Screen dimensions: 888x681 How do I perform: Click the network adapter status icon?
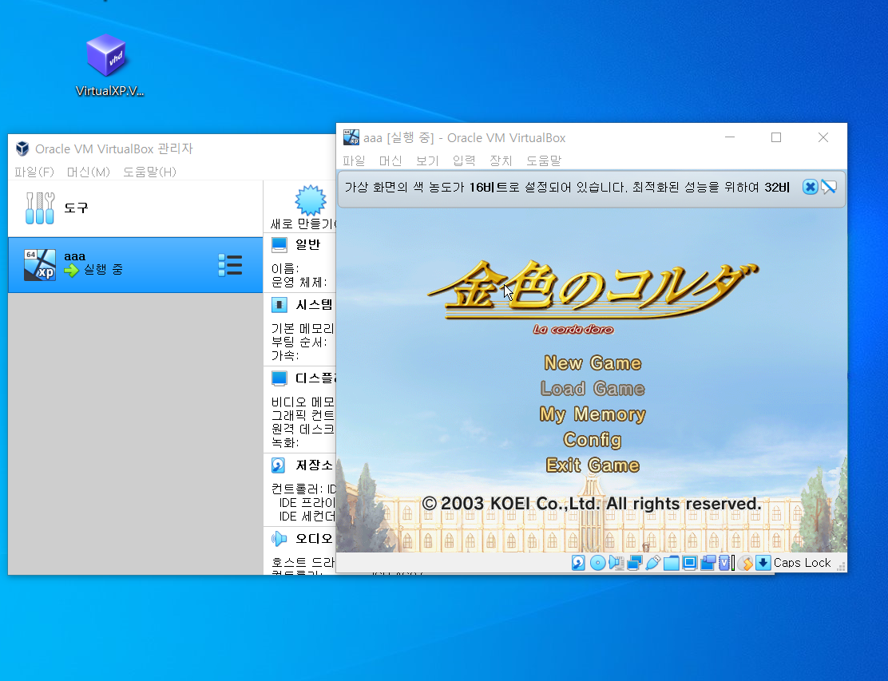pos(634,563)
